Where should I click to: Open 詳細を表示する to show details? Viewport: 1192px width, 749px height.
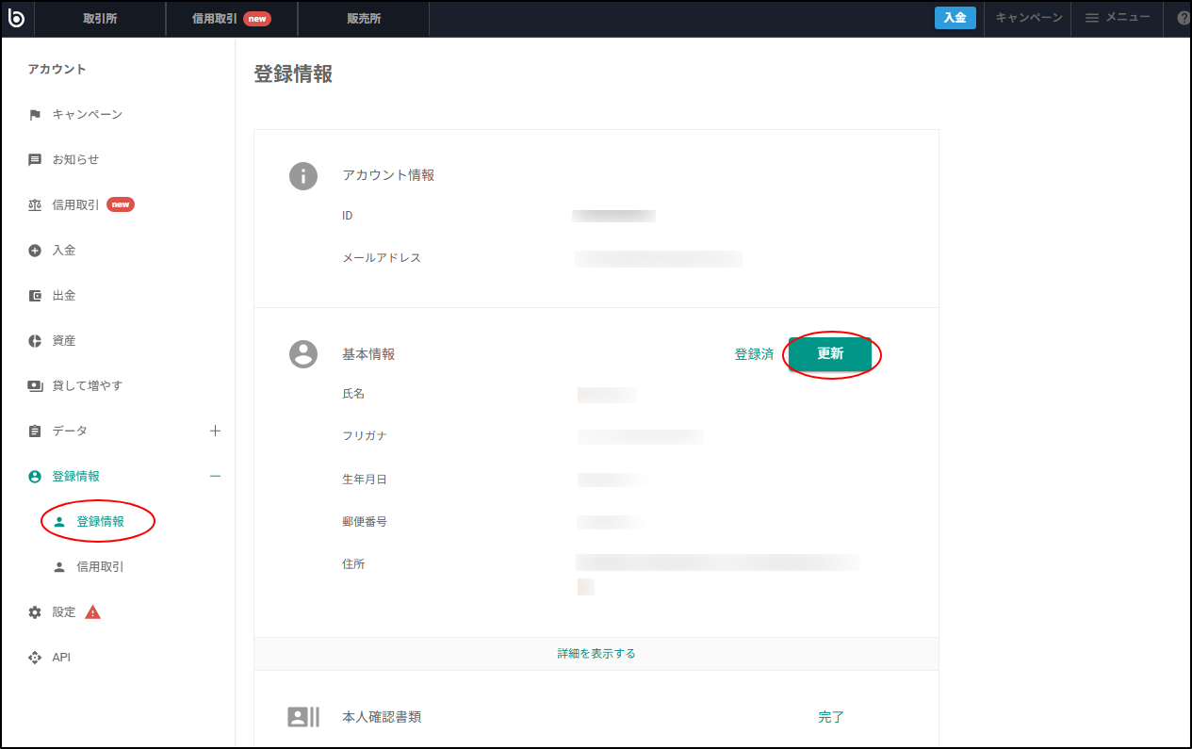pyautogui.click(x=596, y=652)
